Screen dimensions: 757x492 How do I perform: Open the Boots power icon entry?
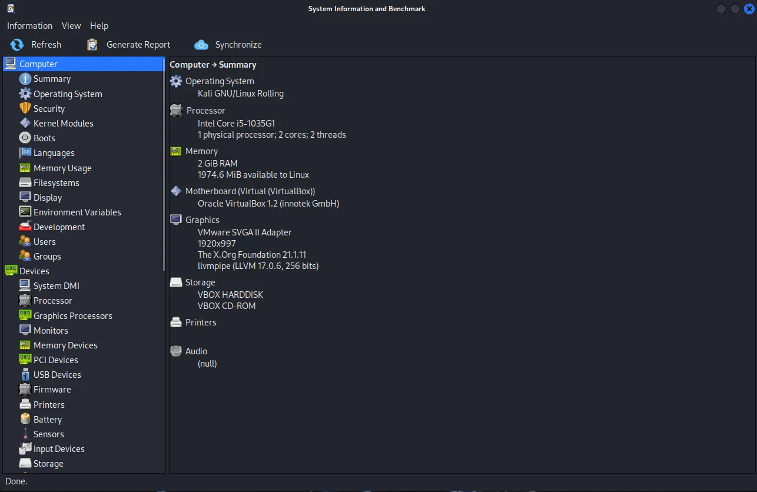pos(25,138)
